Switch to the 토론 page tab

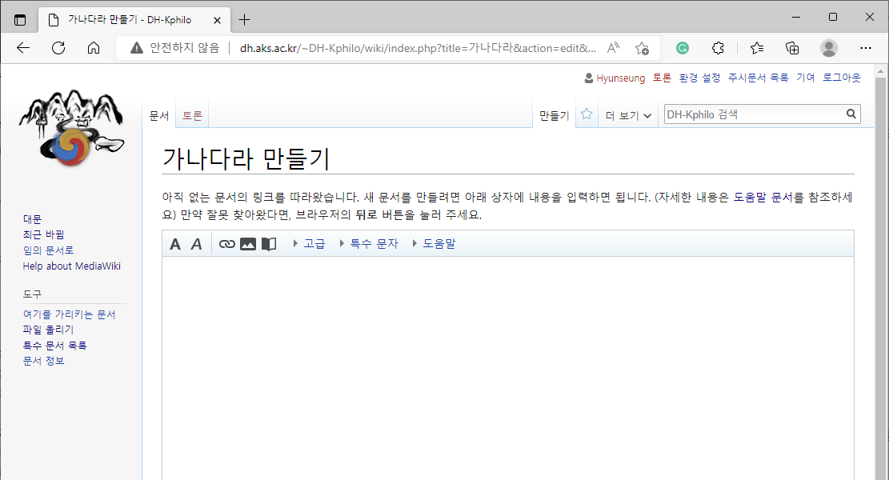click(x=192, y=115)
